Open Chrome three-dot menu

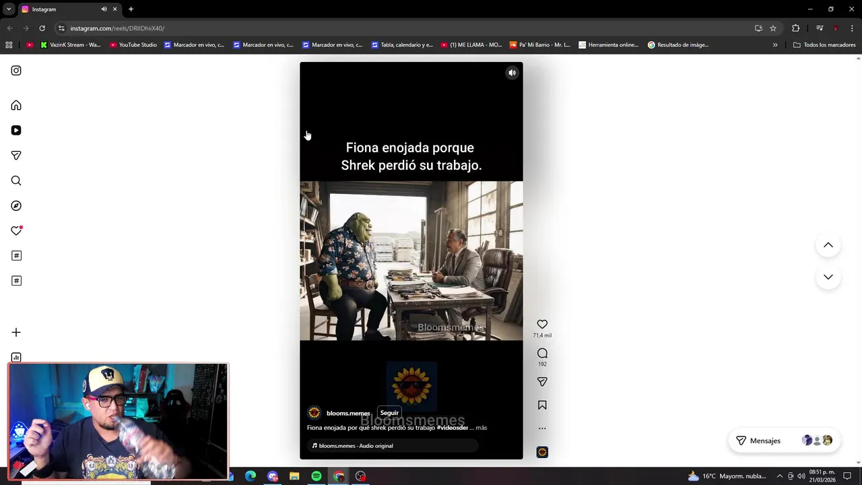[x=852, y=28]
